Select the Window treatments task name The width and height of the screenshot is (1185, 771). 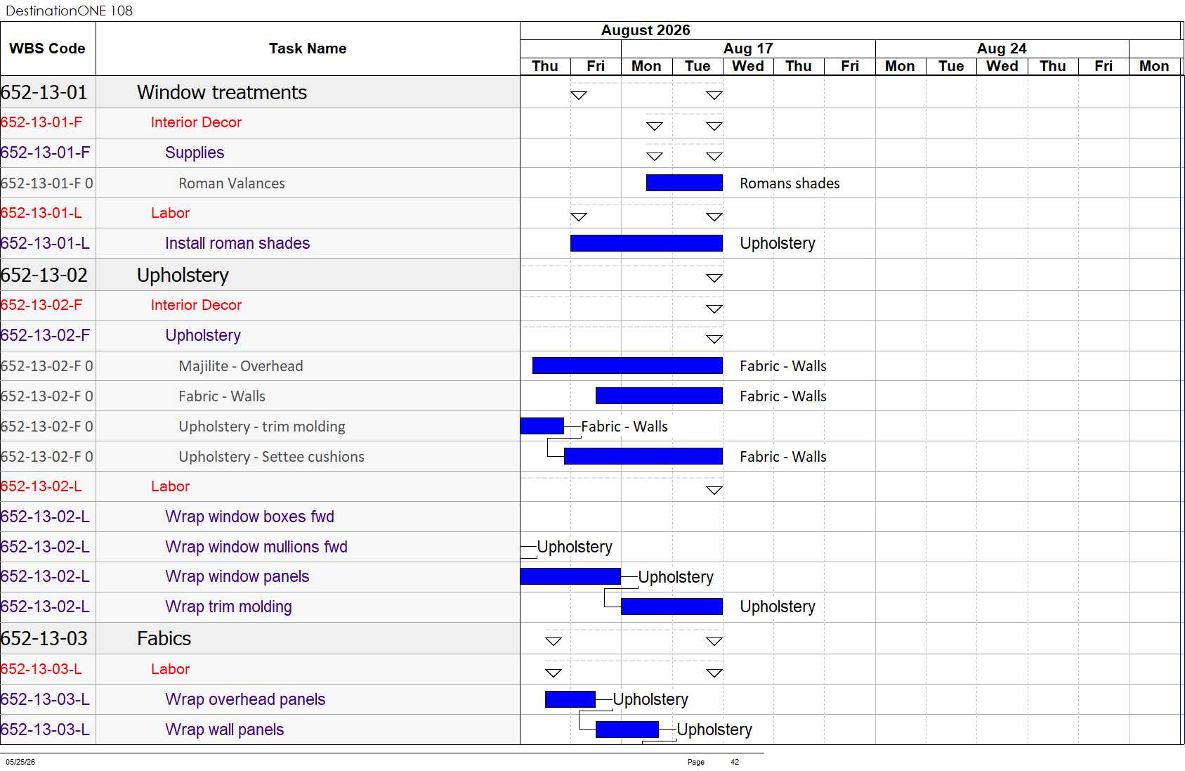point(222,92)
